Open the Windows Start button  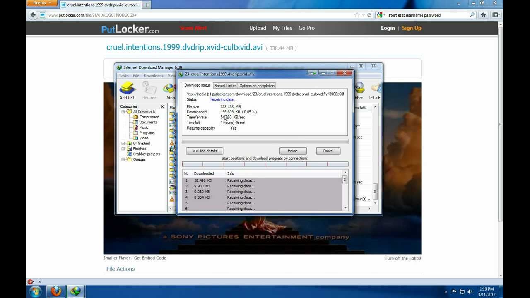point(35,291)
